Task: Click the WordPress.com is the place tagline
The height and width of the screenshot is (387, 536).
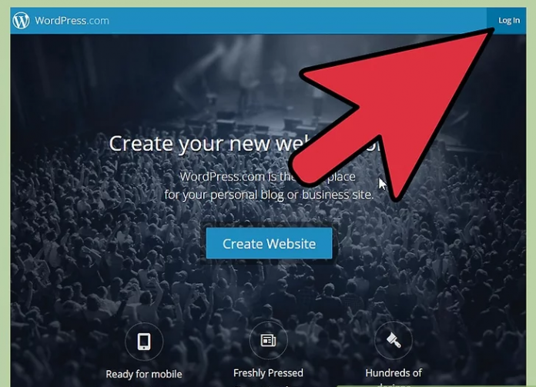Action: point(268,177)
